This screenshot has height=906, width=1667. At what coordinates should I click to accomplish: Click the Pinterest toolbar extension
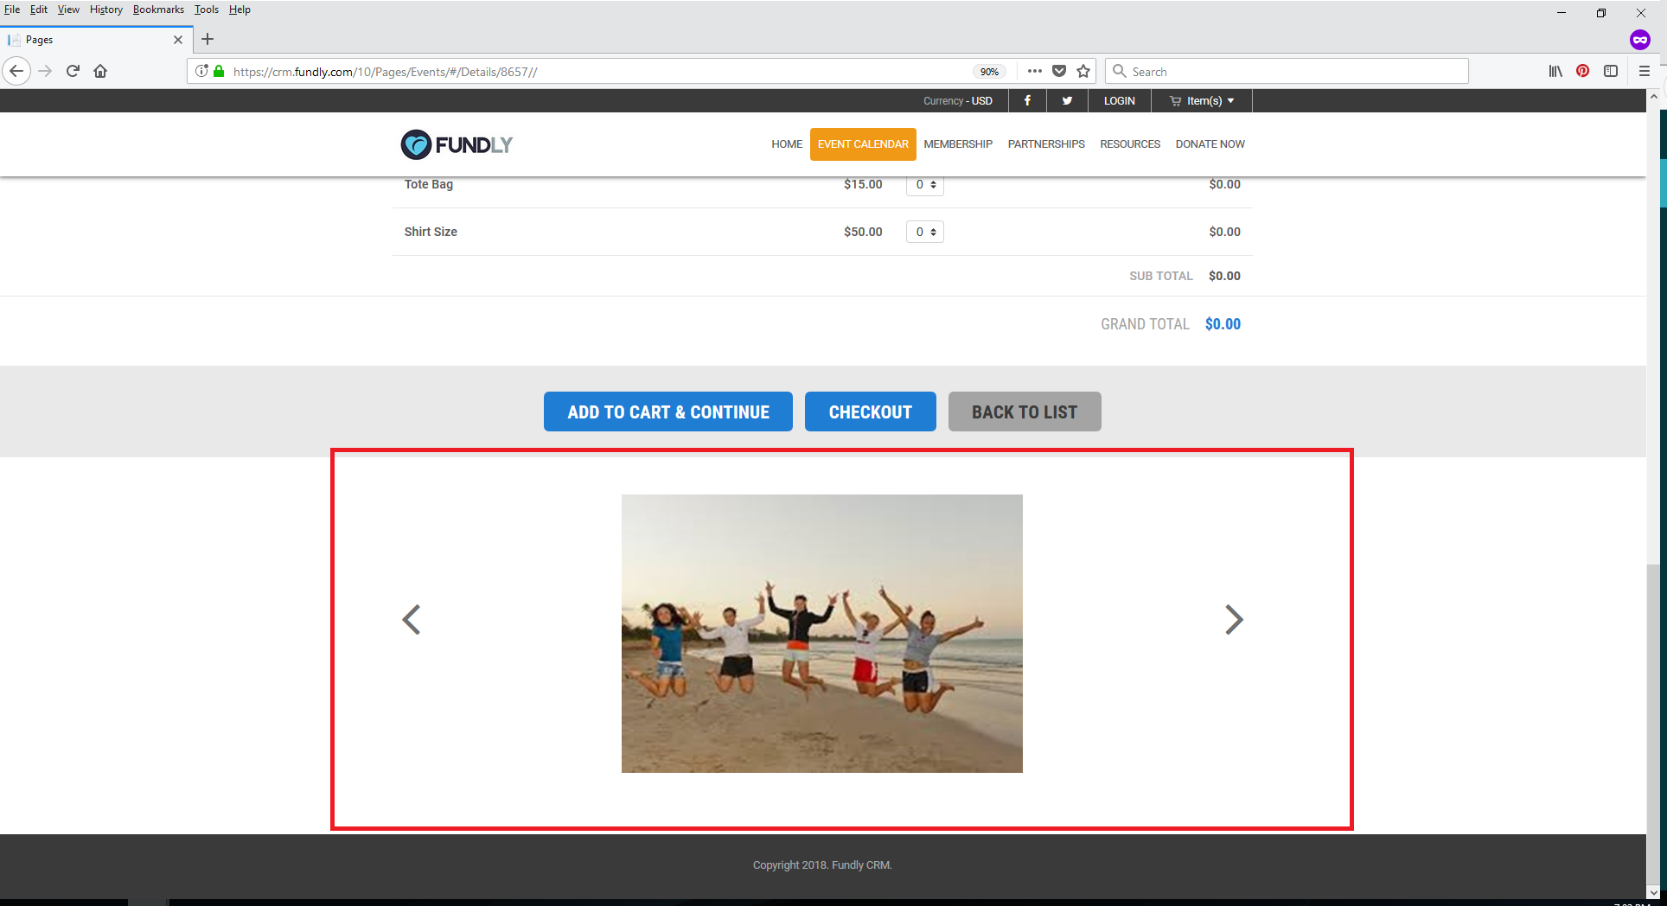coord(1582,71)
